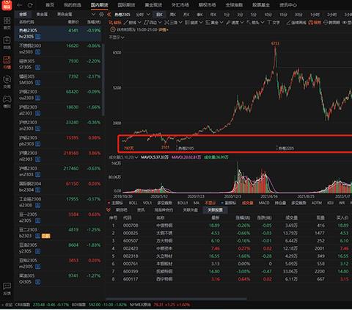Select the 日K chart period tab

click(159, 15)
